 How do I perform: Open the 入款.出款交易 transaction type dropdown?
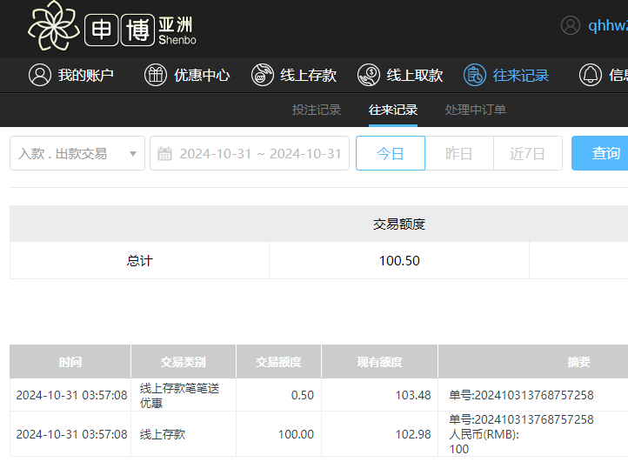click(x=77, y=154)
